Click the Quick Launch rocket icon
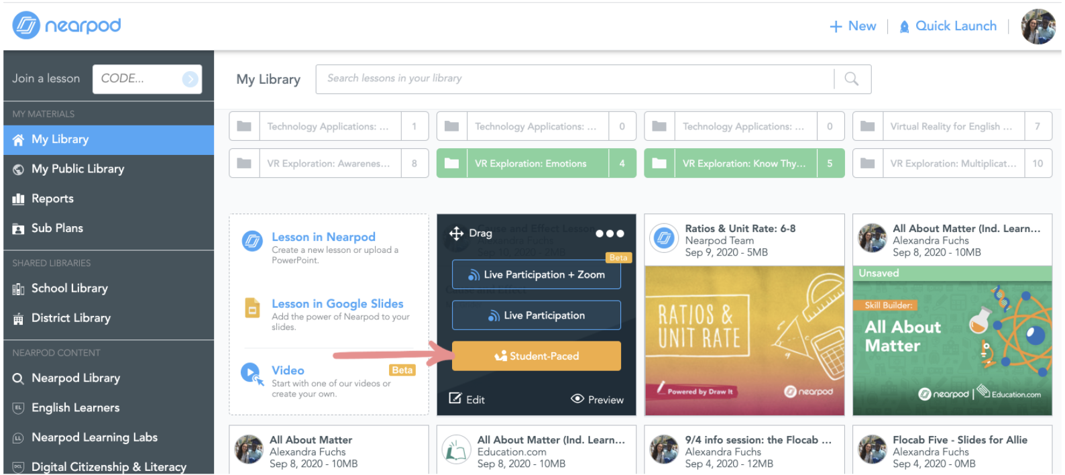This screenshot has height=475, width=1065. click(x=904, y=27)
